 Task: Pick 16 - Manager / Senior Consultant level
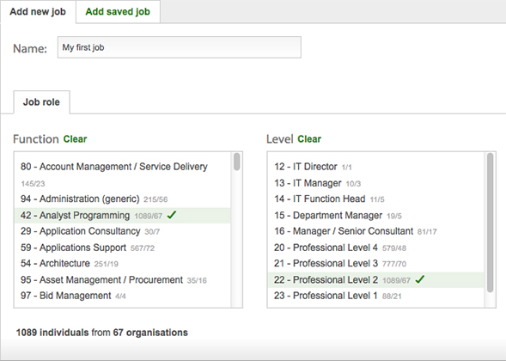pos(376,231)
